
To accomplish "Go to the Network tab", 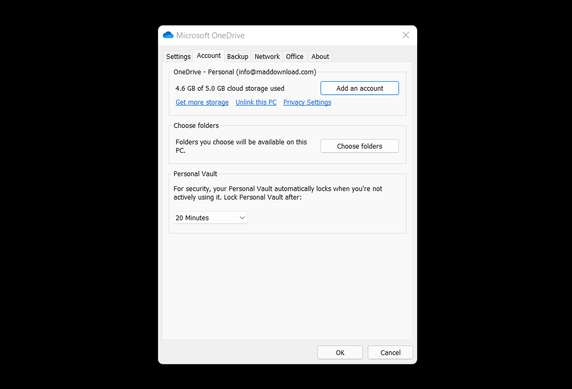I will [267, 57].
